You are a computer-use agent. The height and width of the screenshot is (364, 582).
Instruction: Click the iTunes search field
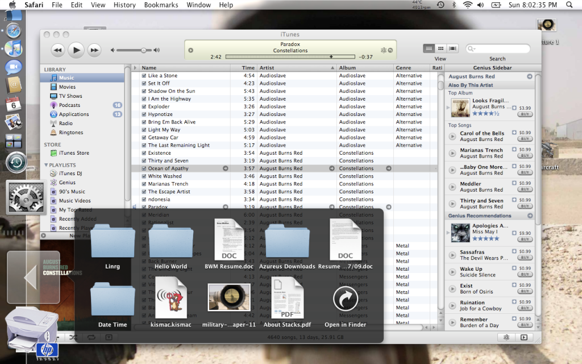pyautogui.click(x=498, y=49)
